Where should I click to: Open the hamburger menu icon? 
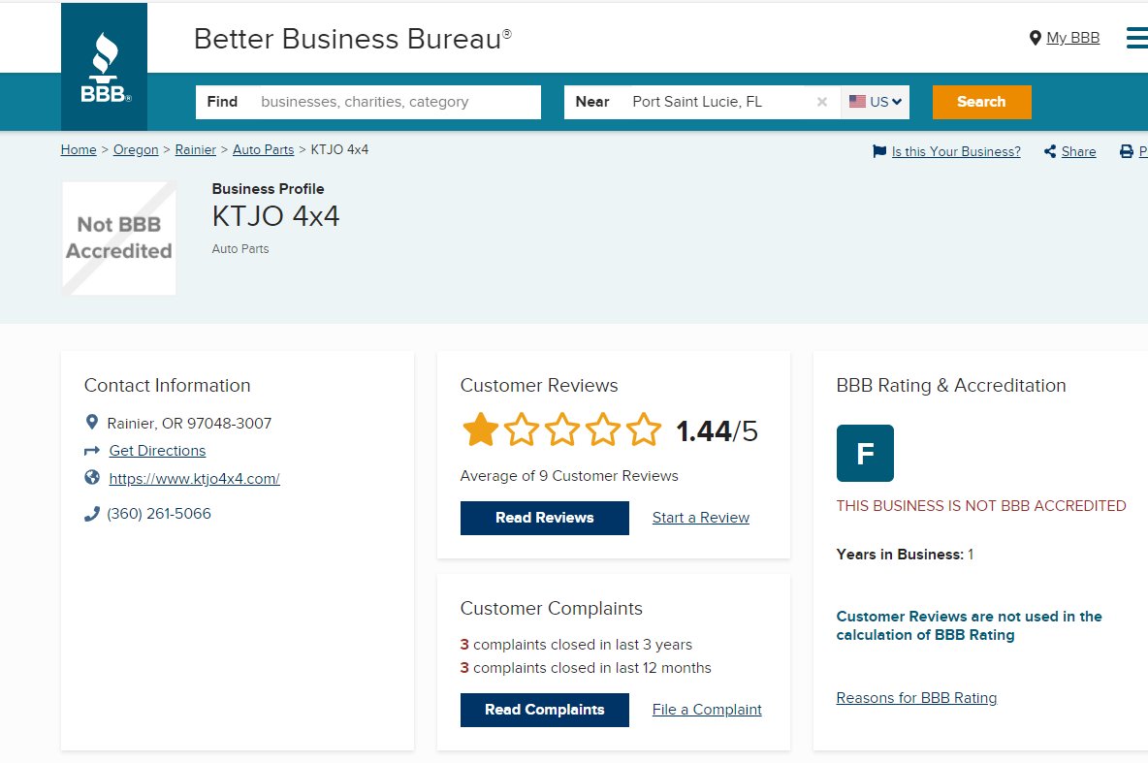pos(1137,38)
